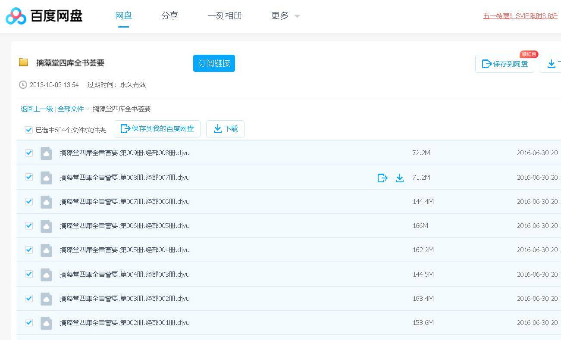Click the yellow folder icon beside the share title
561x340 pixels.
23,62
